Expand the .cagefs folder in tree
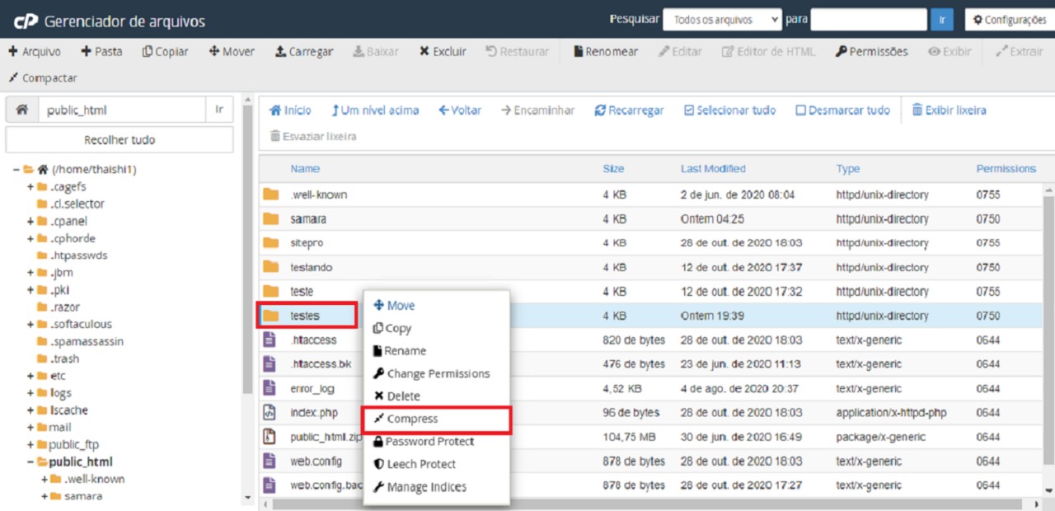 pyautogui.click(x=30, y=187)
